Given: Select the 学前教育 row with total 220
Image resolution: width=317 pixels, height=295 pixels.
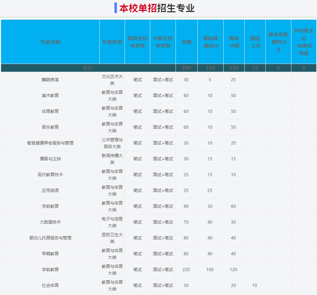Looking at the screenshot, I should click(50, 269).
